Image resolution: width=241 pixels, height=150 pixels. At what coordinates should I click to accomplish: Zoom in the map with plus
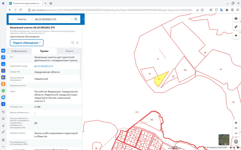pos(236,123)
